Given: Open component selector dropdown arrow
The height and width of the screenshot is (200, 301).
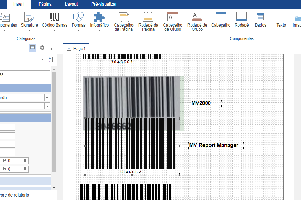Looking at the screenshot, I should pyautogui.click(x=42, y=60).
